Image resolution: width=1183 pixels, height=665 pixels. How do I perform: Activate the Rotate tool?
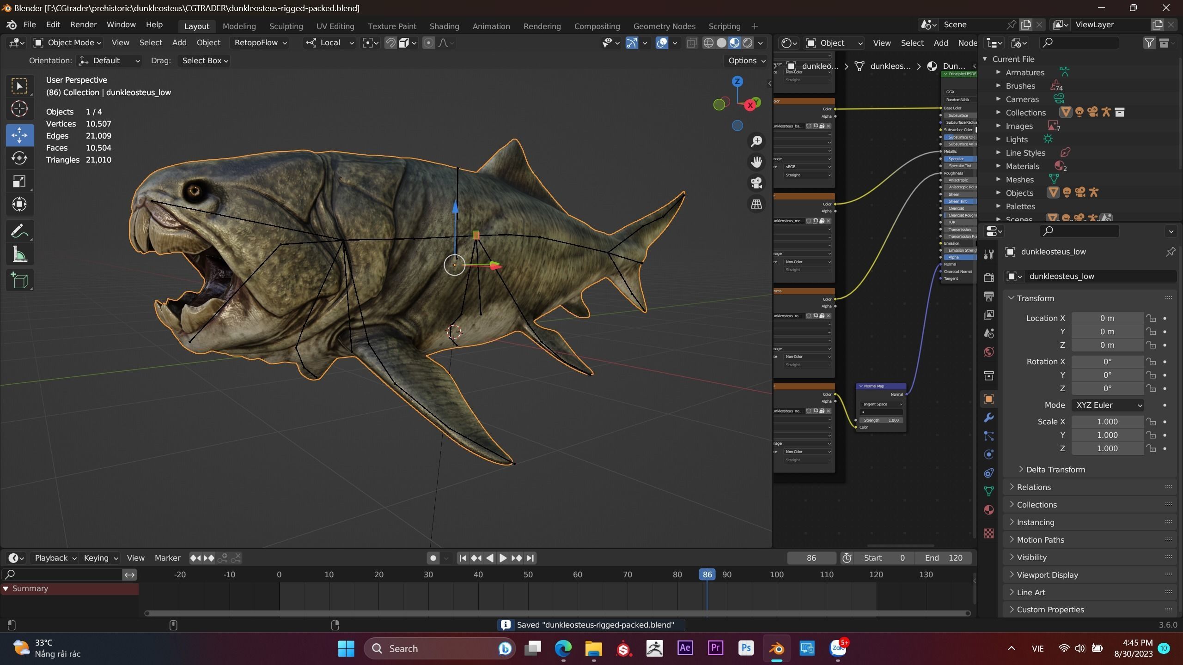point(19,158)
